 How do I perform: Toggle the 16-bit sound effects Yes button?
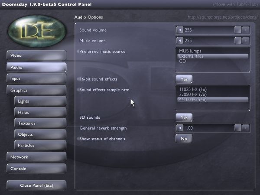(x=184, y=79)
